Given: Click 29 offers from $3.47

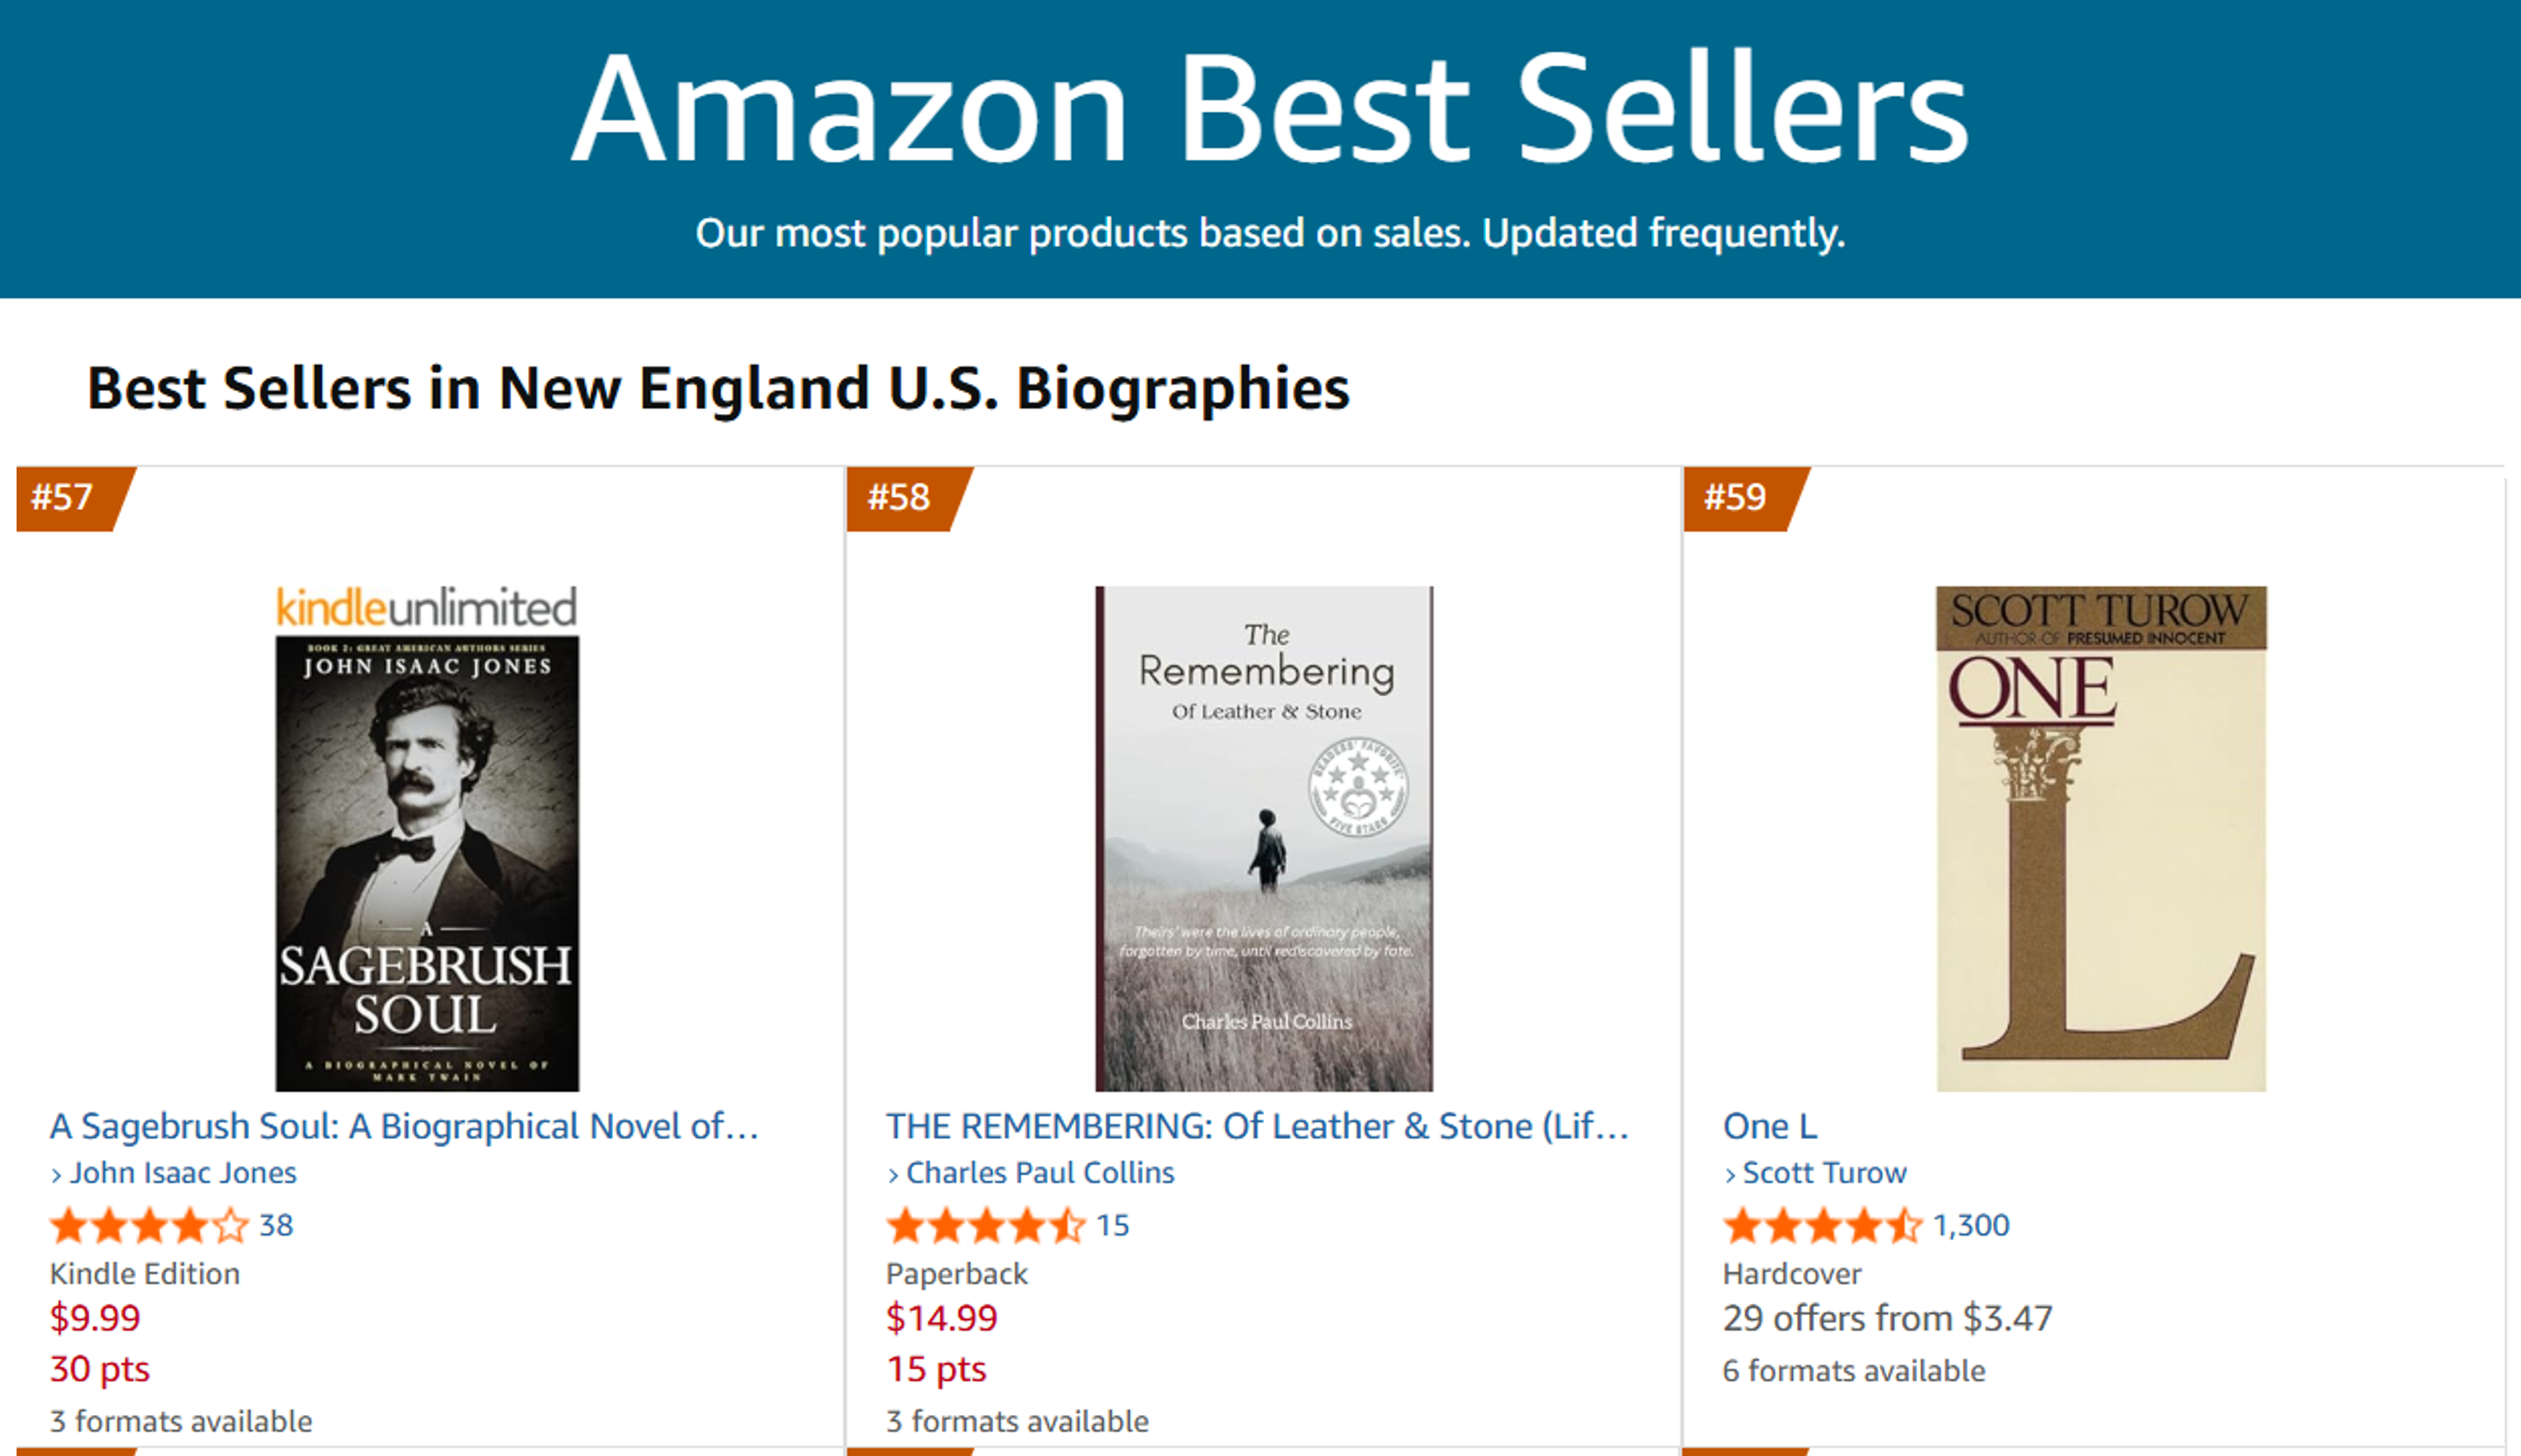Looking at the screenshot, I should pos(1887,1318).
